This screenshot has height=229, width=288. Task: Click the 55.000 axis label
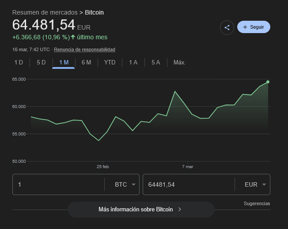pyautogui.click(x=19, y=134)
